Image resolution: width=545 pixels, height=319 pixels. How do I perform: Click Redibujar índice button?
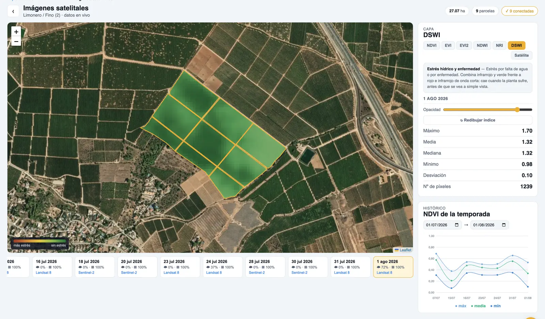click(478, 120)
